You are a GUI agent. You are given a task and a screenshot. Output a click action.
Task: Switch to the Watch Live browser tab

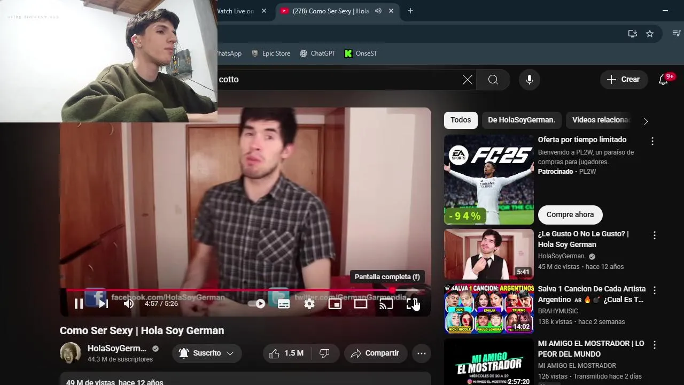(236, 11)
